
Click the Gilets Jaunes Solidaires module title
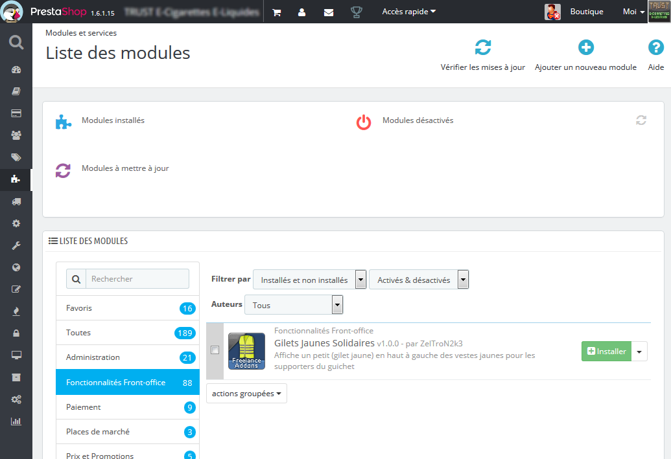(324, 343)
